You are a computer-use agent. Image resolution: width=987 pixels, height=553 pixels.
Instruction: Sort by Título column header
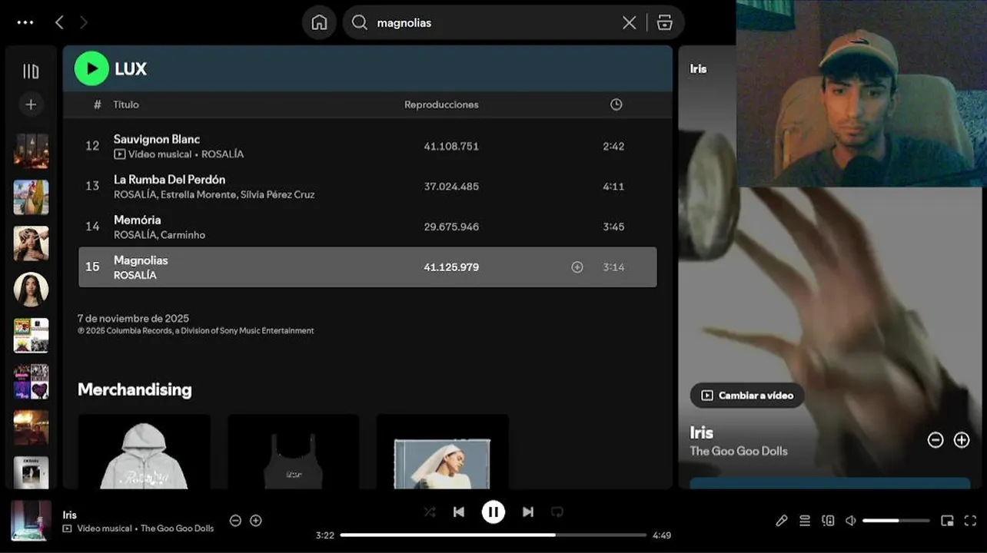coord(126,104)
